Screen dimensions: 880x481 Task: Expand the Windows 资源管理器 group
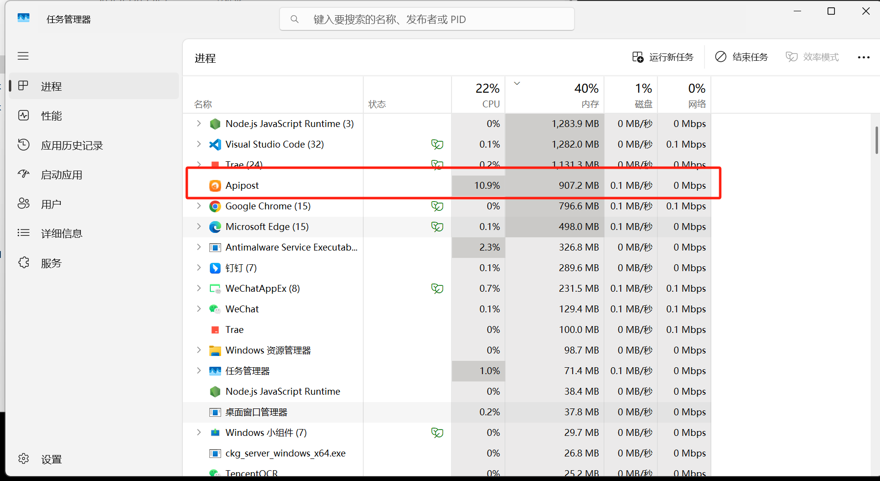click(199, 350)
